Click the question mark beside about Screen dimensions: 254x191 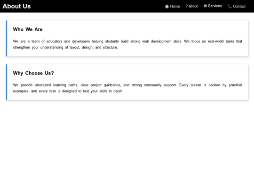point(187,6)
